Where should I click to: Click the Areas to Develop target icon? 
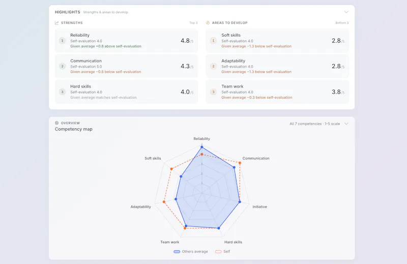point(208,23)
